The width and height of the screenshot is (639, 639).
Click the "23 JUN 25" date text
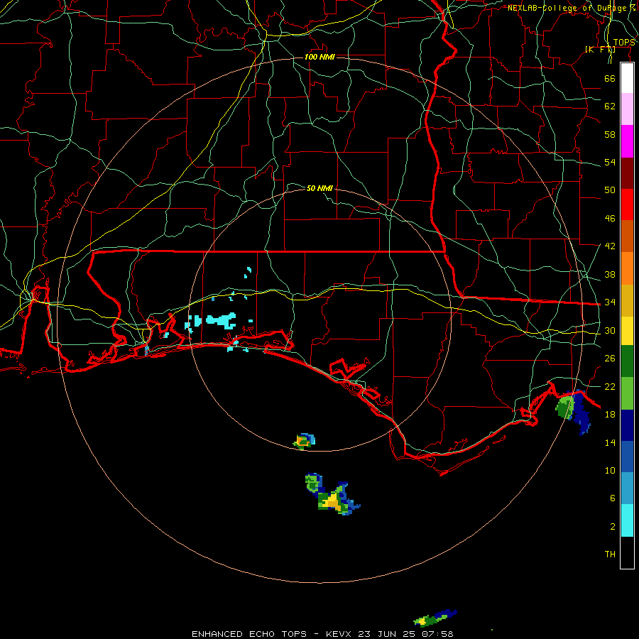pos(386,634)
